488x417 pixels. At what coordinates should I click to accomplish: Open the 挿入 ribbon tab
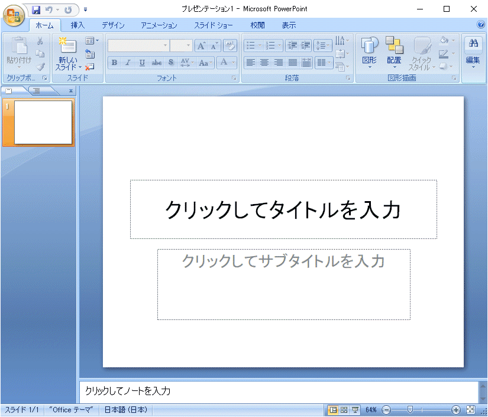77,25
